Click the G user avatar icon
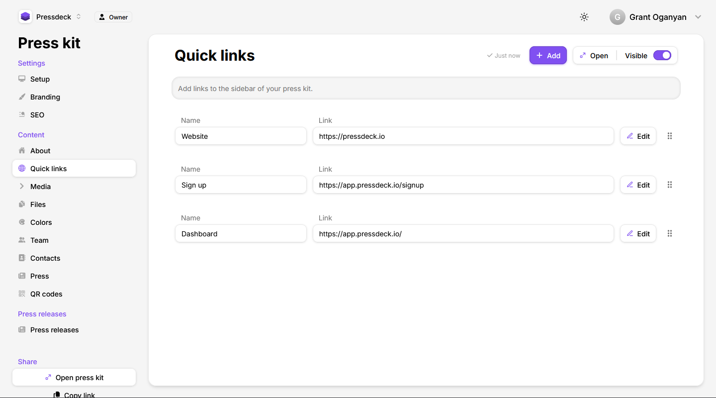Image resolution: width=716 pixels, height=398 pixels. 617,17
